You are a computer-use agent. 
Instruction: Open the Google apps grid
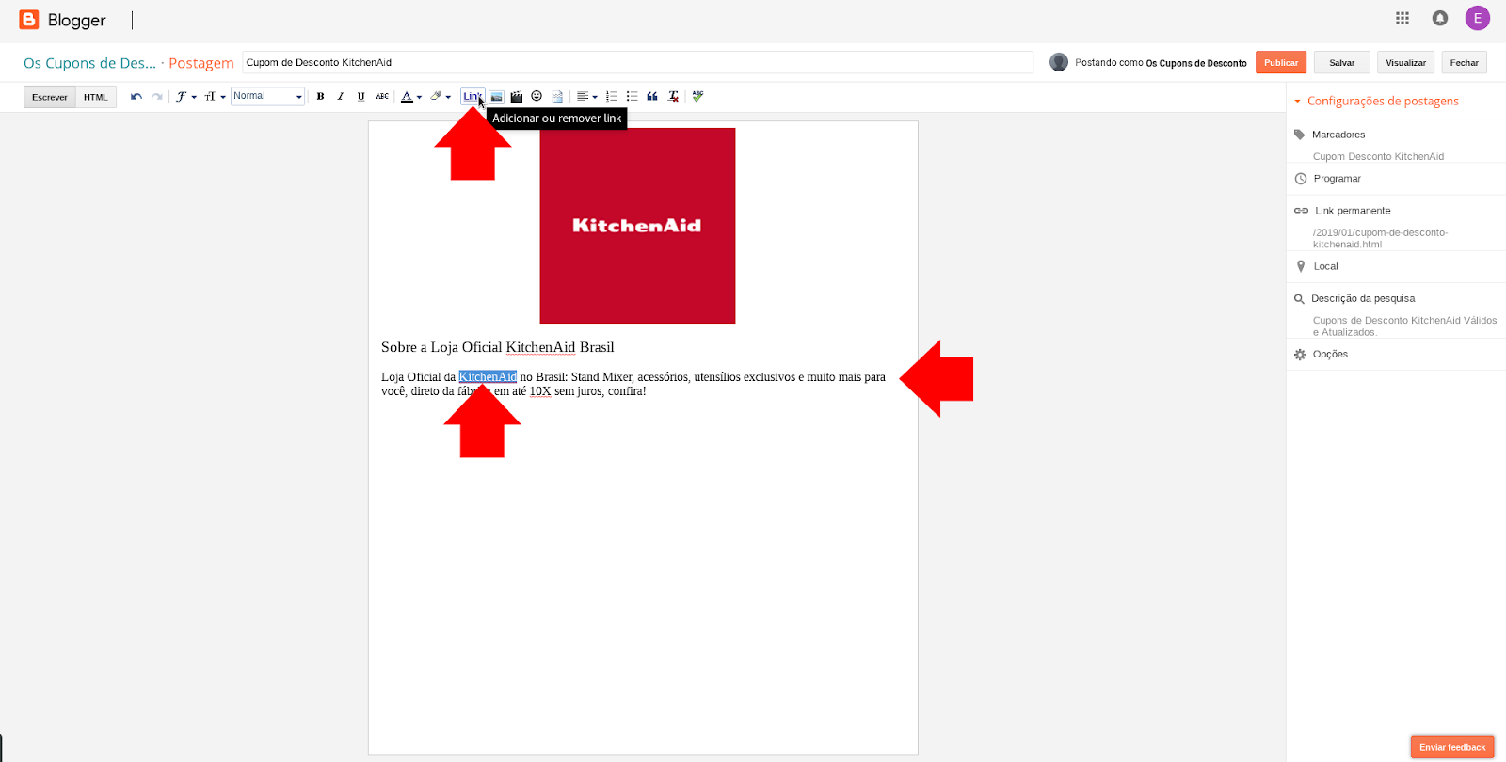pyautogui.click(x=1402, y=18)
